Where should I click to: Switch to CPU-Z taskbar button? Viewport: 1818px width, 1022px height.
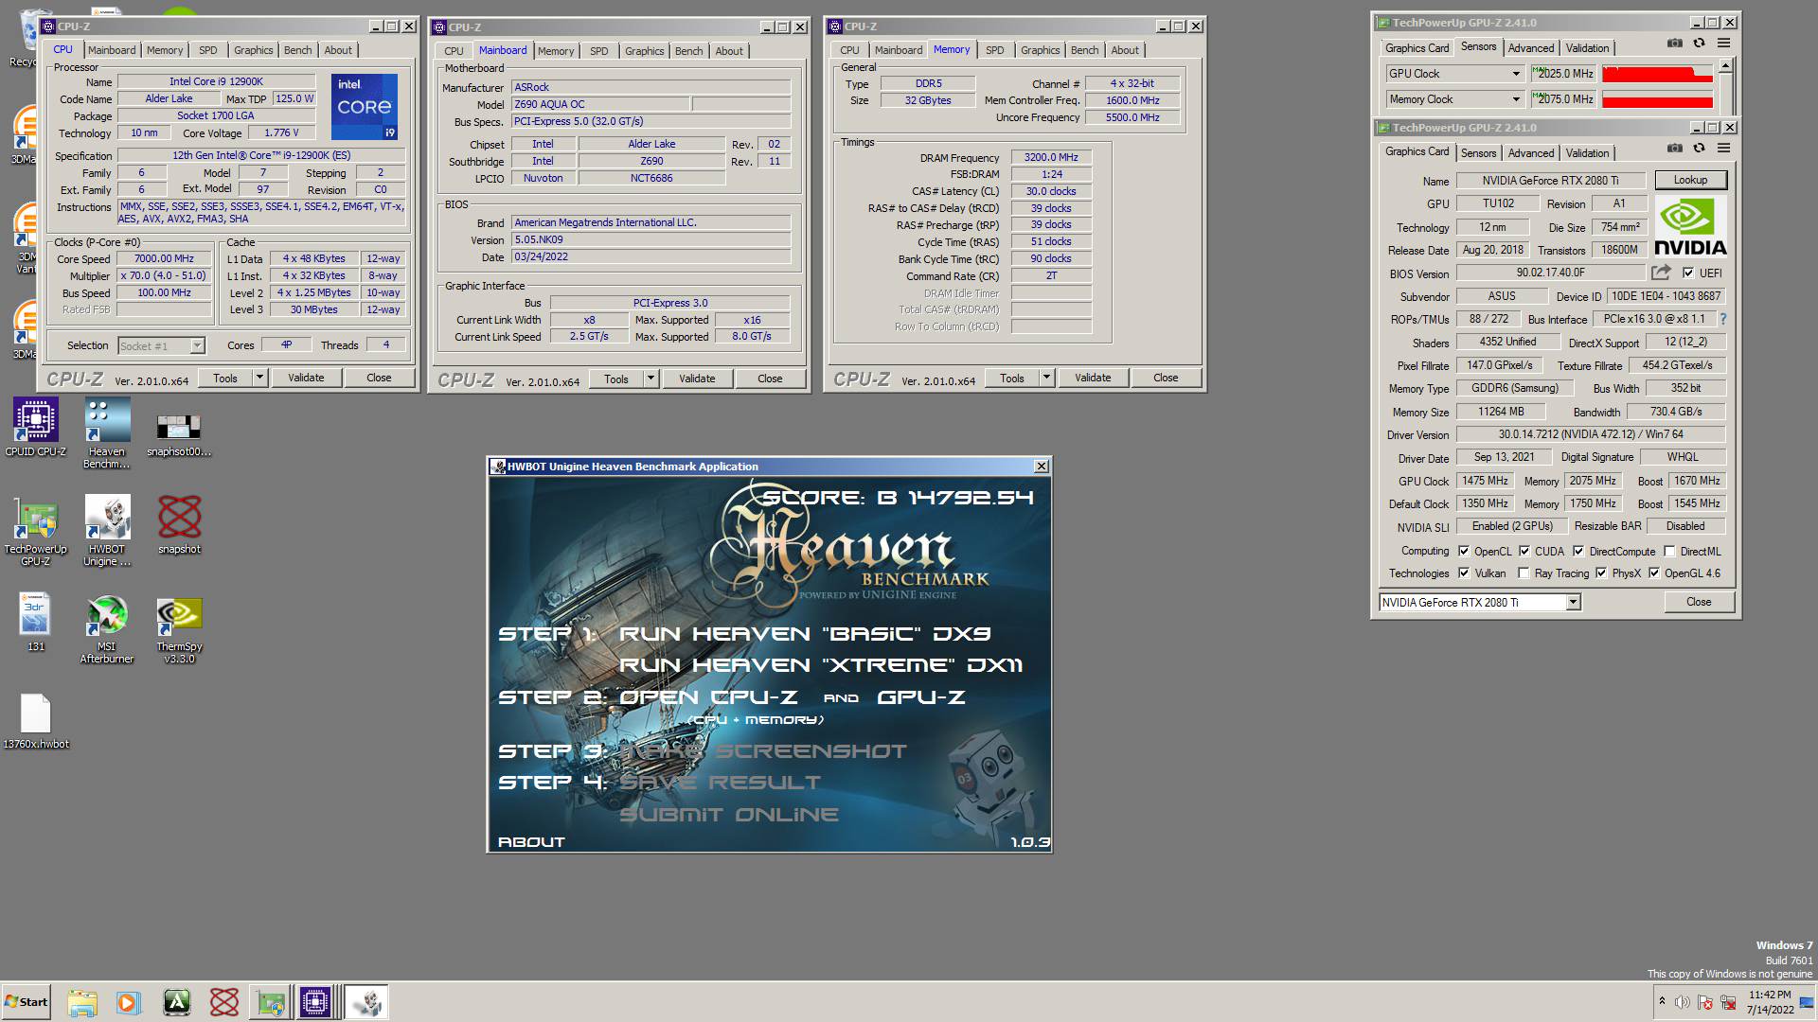coord(315,1002)
